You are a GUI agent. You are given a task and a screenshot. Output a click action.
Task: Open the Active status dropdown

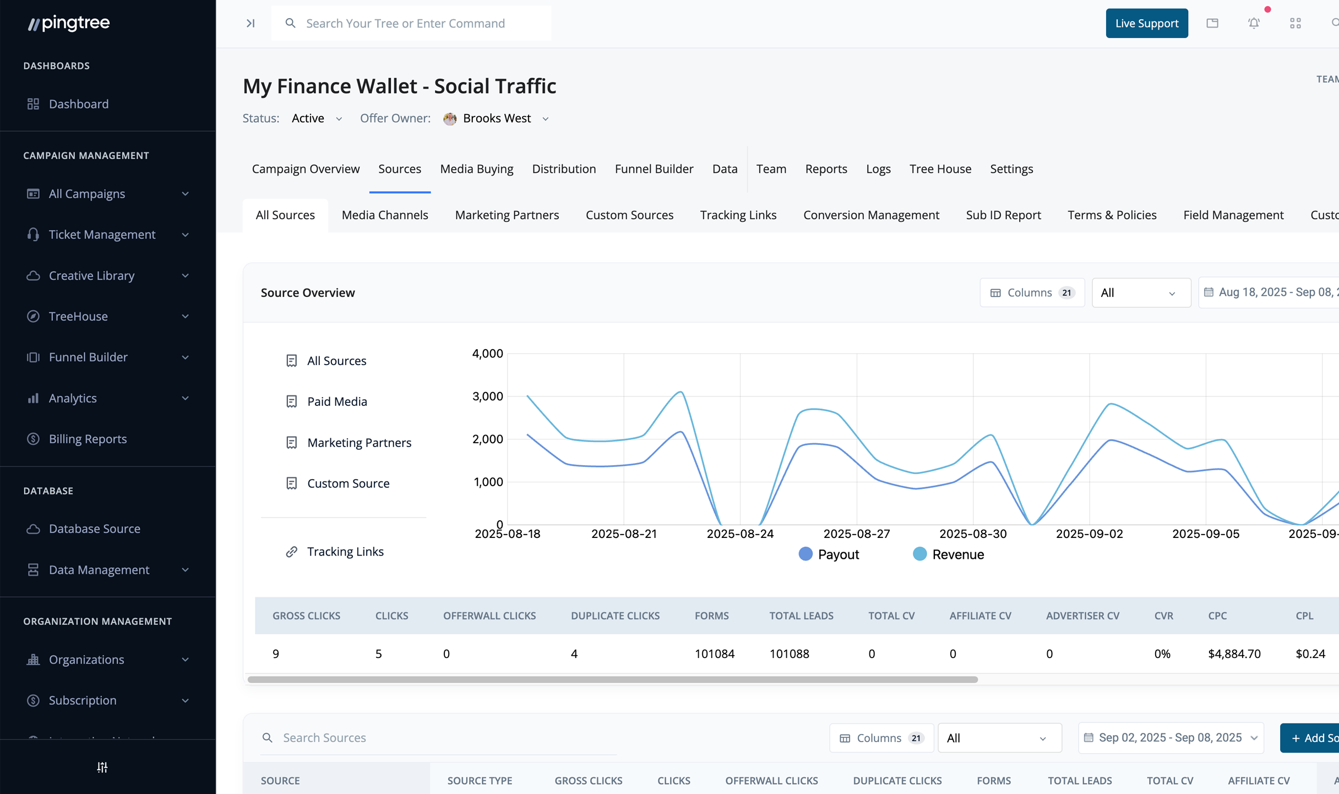[x=317, y=118]
